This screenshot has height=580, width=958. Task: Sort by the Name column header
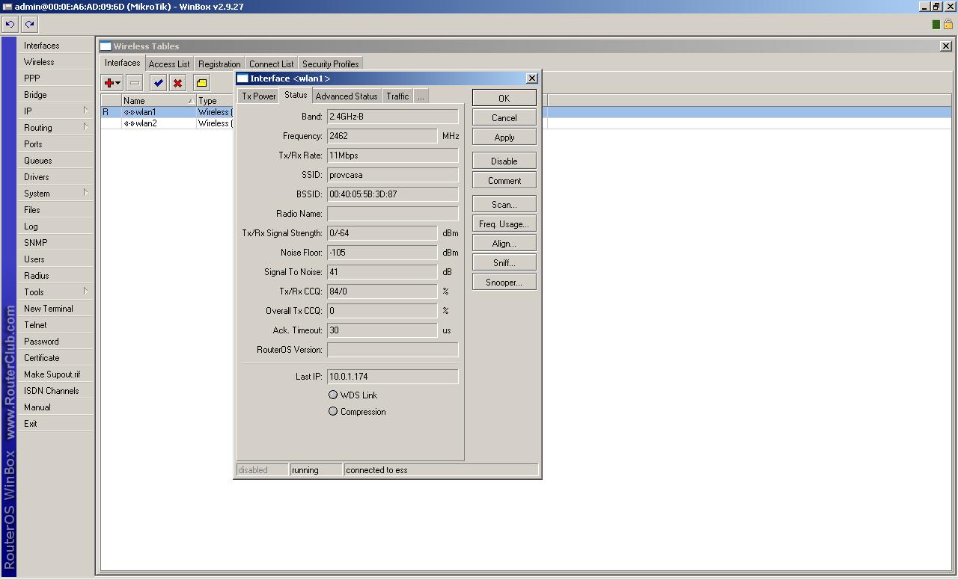click(159, 101)
